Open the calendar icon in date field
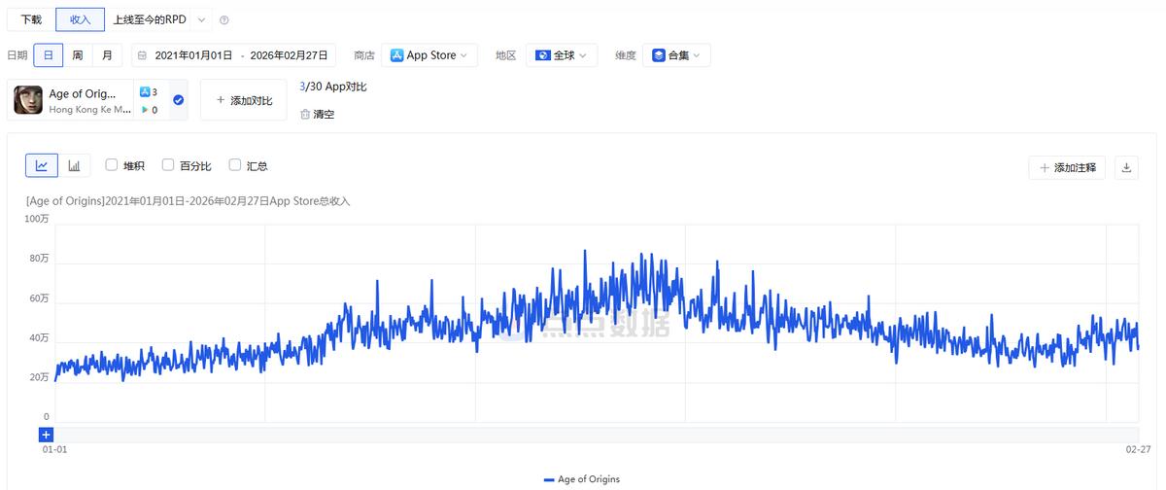 coord(142,55)
